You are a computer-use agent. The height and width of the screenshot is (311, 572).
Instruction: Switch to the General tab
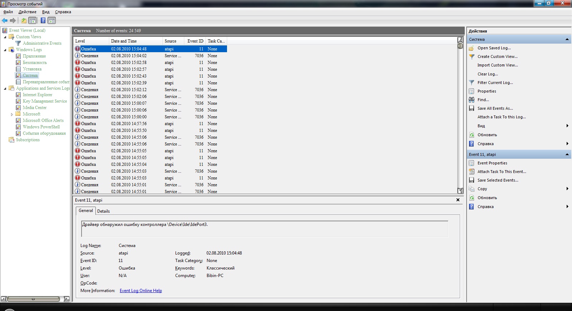86,211
